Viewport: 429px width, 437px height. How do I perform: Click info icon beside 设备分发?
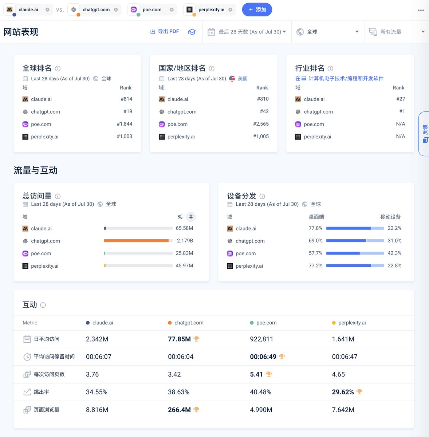[x=262, y=196]
